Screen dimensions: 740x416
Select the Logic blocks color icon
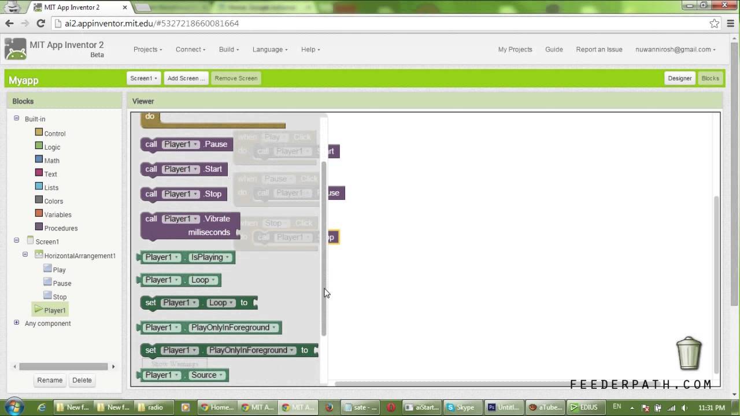point(39,146)
